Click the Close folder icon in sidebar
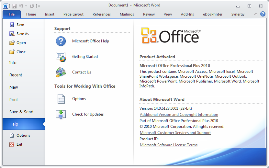 (12, 52)
